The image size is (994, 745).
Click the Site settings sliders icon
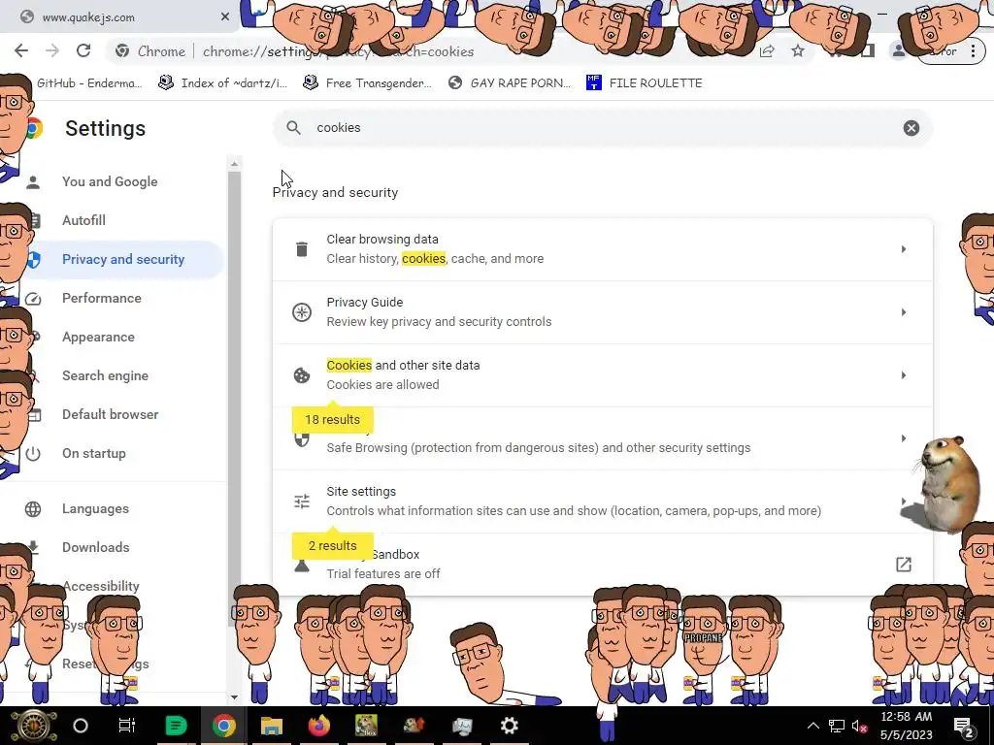302,502
